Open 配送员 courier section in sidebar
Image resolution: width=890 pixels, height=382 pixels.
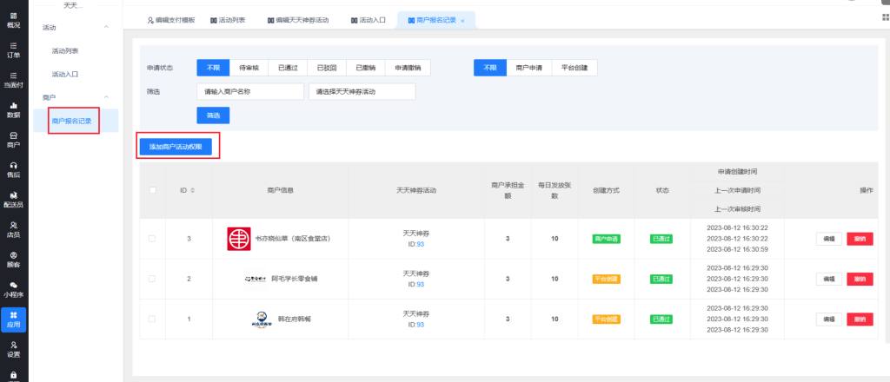point(14,200)
